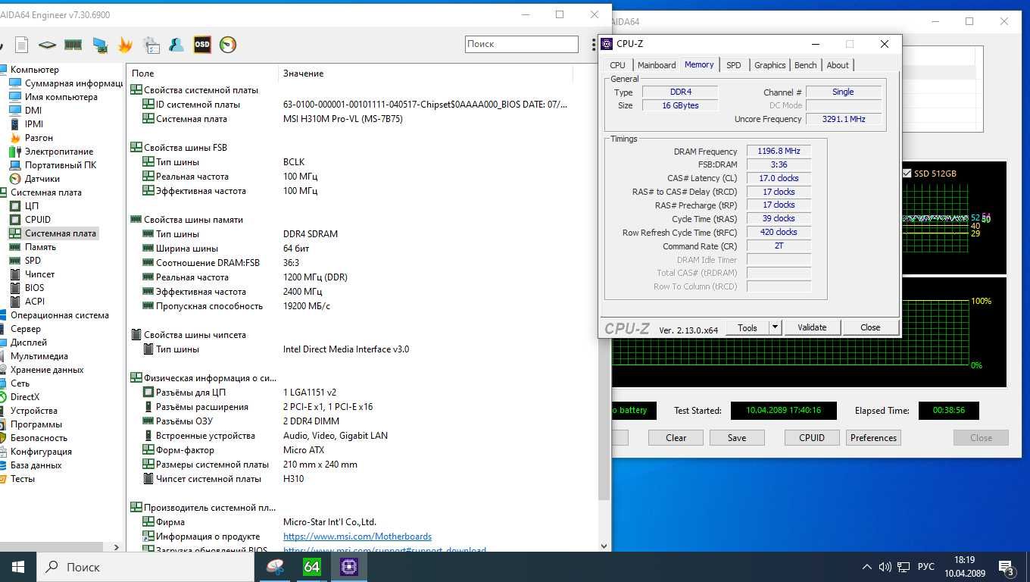Toggle the SSD 512GB checkbox in stability test
The height and width of the screenshot is (582, 1030).
click(907, 174)
